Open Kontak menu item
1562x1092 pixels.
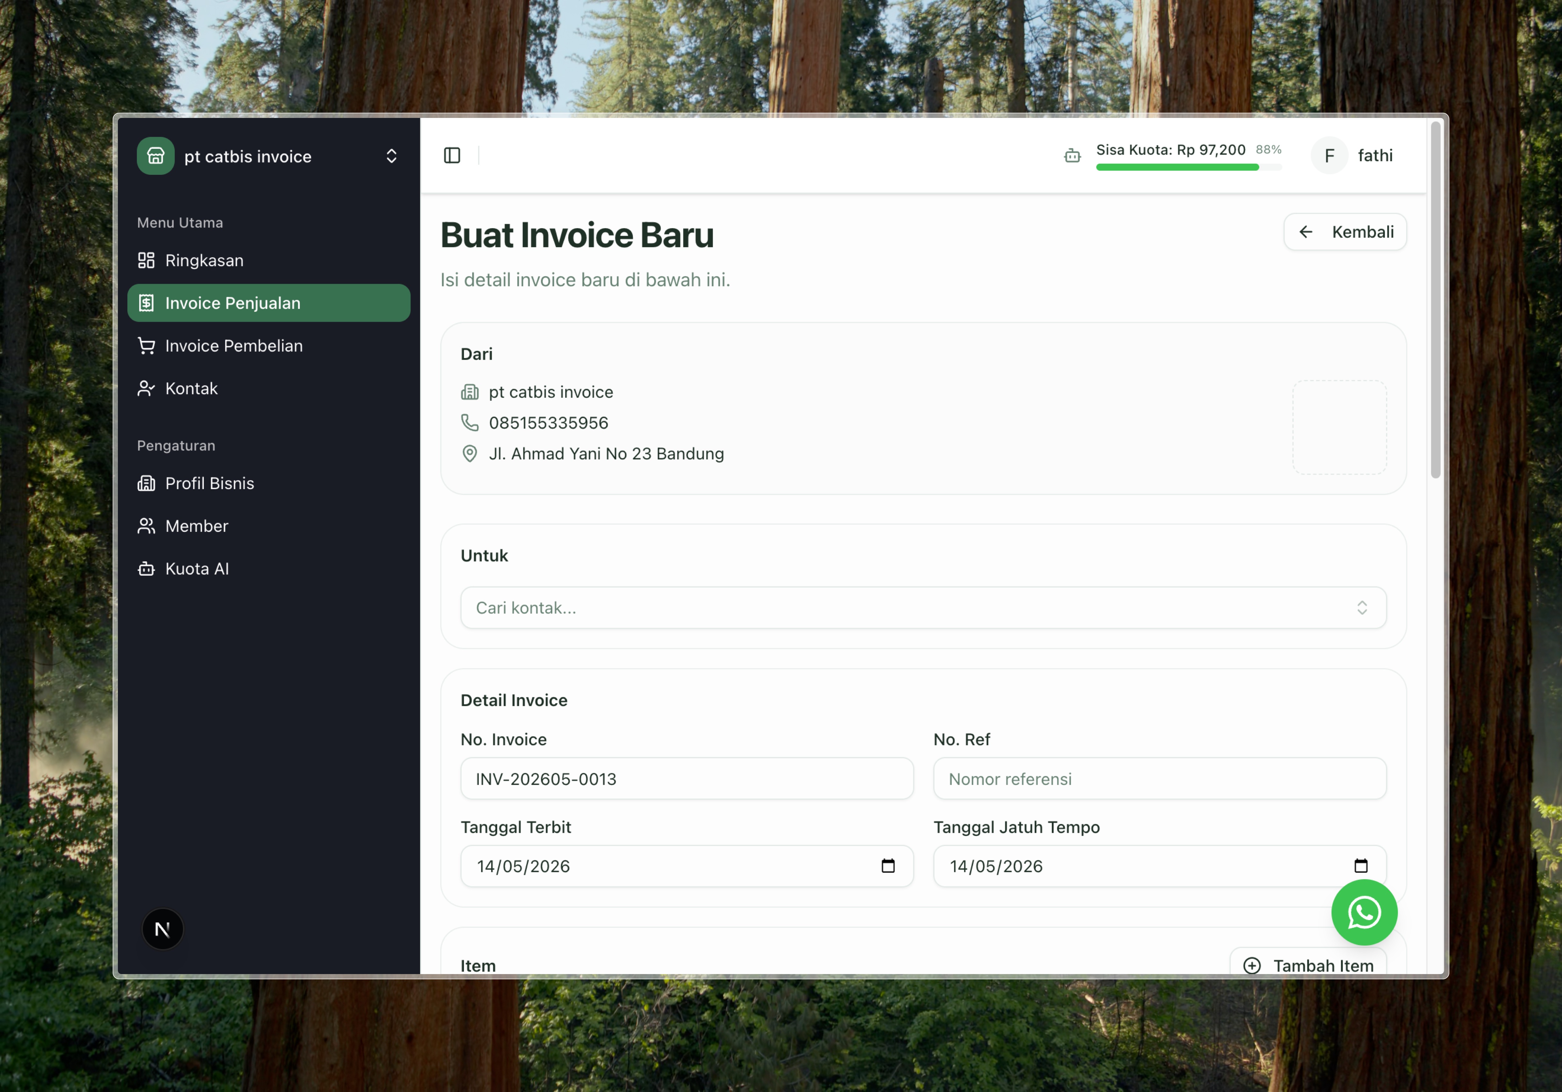pyautogui.click(x=269, y=388)
